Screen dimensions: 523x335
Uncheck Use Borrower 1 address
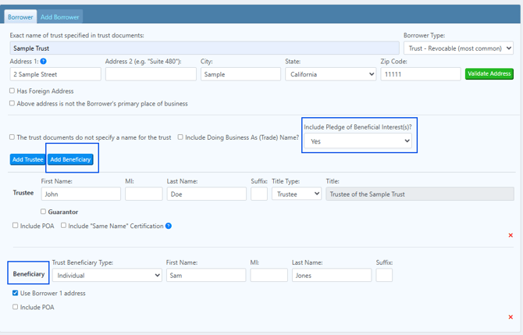15,293
